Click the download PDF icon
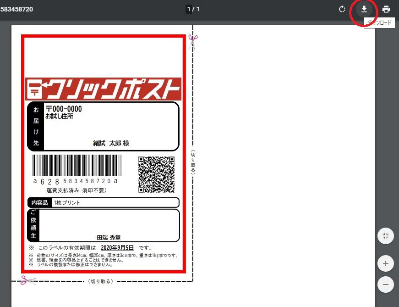This screenshot has height=307, width=399. coord(364,10)
